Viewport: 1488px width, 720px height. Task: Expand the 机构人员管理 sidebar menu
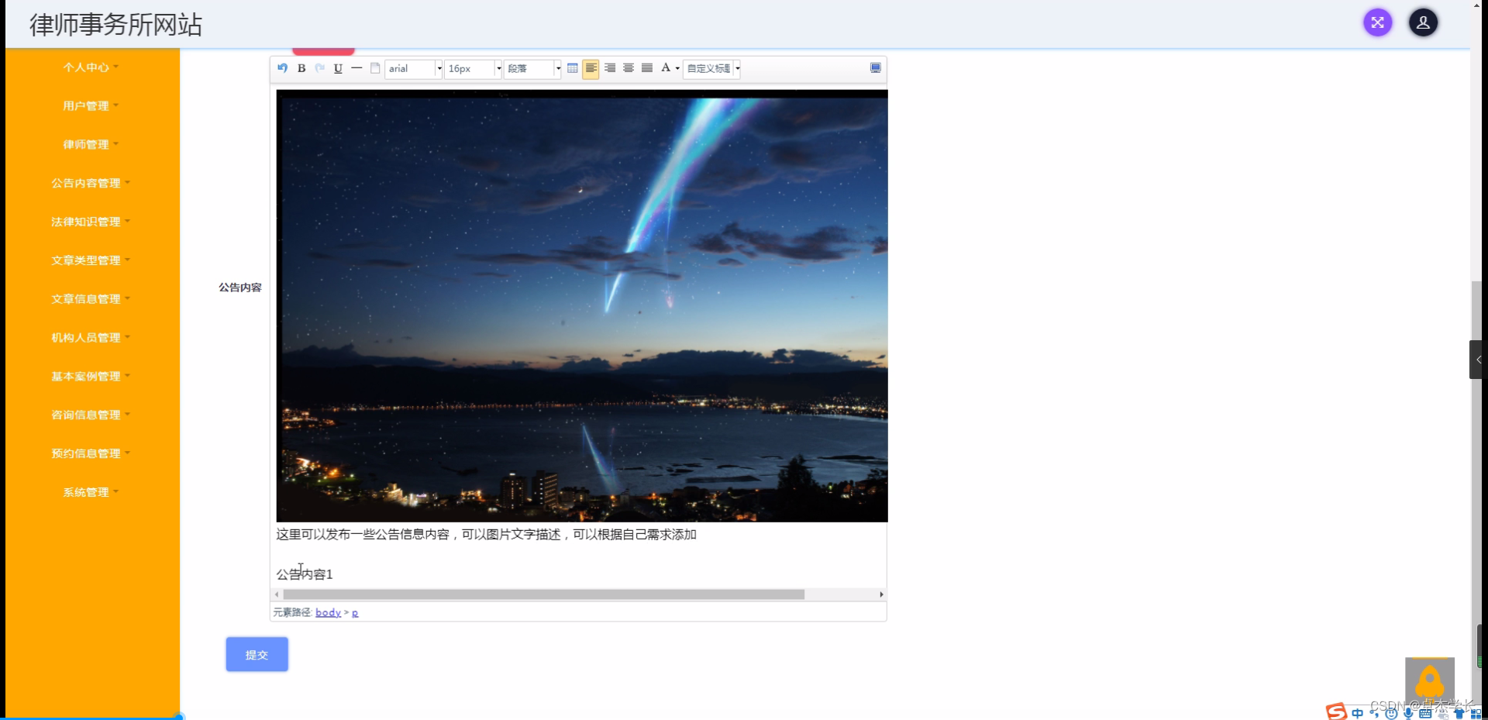point(91,338)
